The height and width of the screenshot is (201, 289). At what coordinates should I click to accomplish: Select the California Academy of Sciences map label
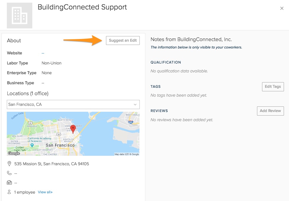coord(39,140)
